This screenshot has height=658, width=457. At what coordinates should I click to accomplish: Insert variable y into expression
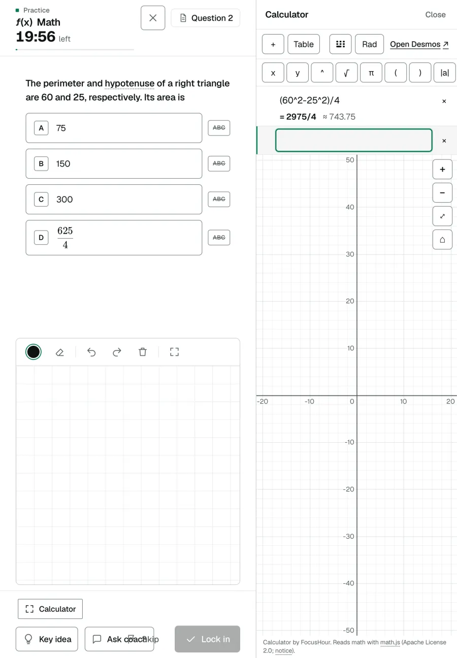tap(298, 73)
